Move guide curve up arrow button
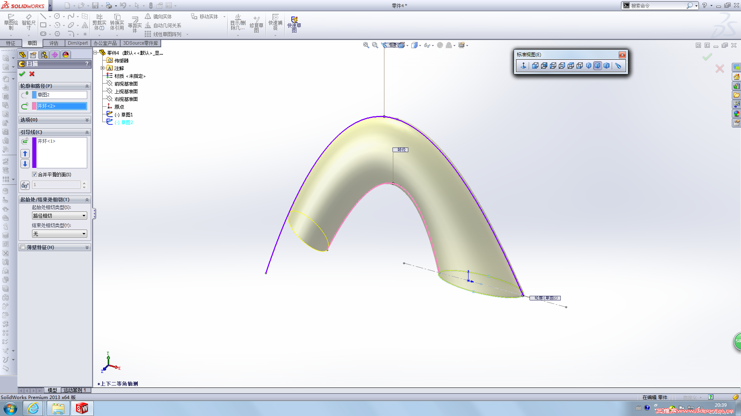 point(25,154)
